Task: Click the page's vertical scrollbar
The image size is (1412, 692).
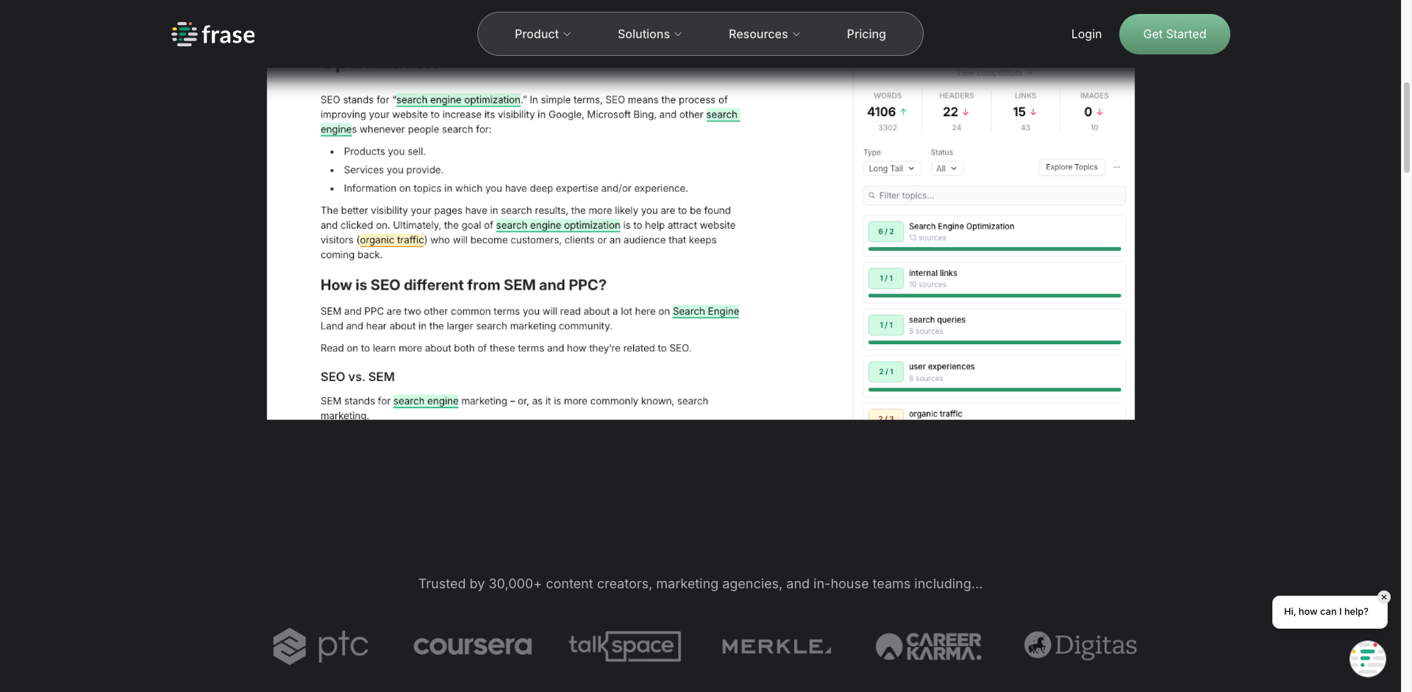Action: pos(1406,125)
